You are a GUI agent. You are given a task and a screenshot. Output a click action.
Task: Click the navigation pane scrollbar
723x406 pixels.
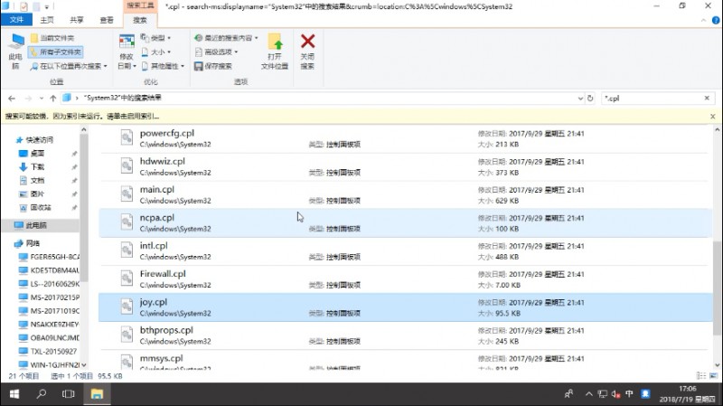click(x=83, y=208)
